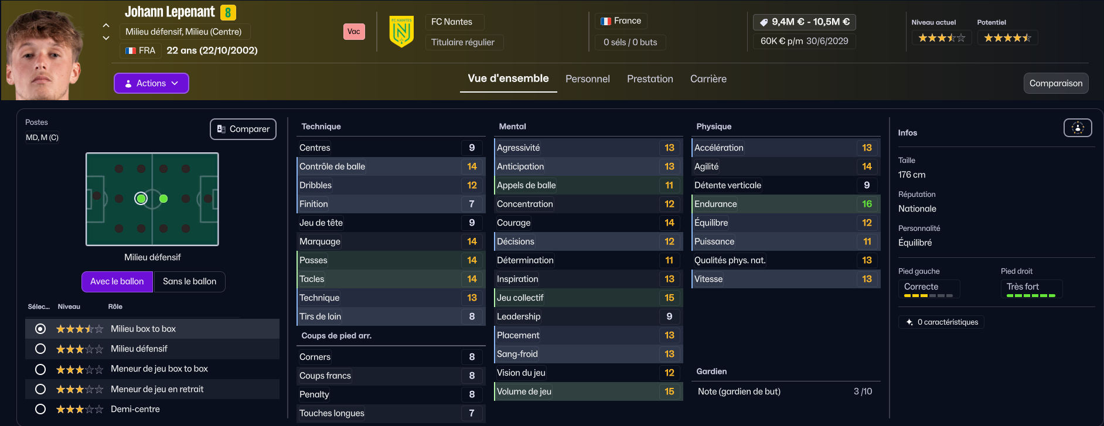
Task: Open the Actions dropdown menu
Action: click(x=151, y=83)
